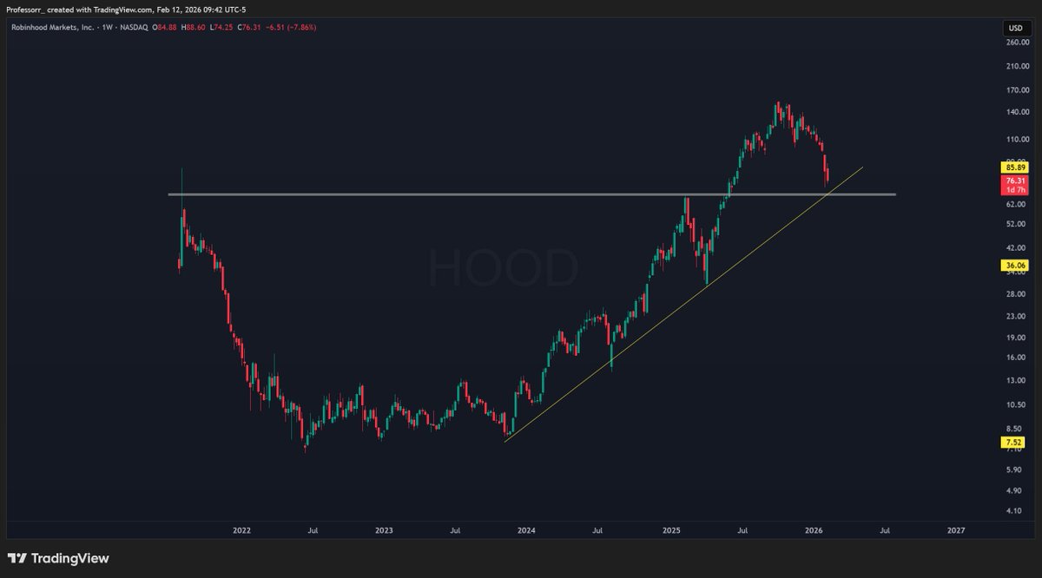The height and width of the screenshot is (578, 1042).
Task: Click the 23.00 price axis label
Action: [x=1016, y=317]
